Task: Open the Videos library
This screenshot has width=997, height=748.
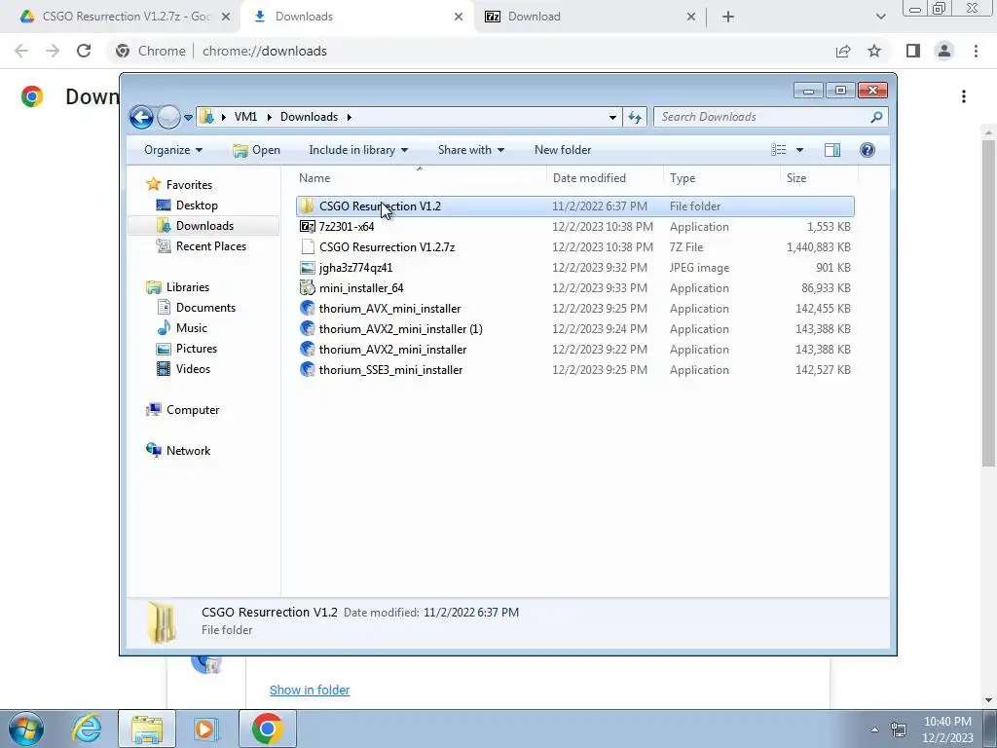Action: (x=193, y=369)
